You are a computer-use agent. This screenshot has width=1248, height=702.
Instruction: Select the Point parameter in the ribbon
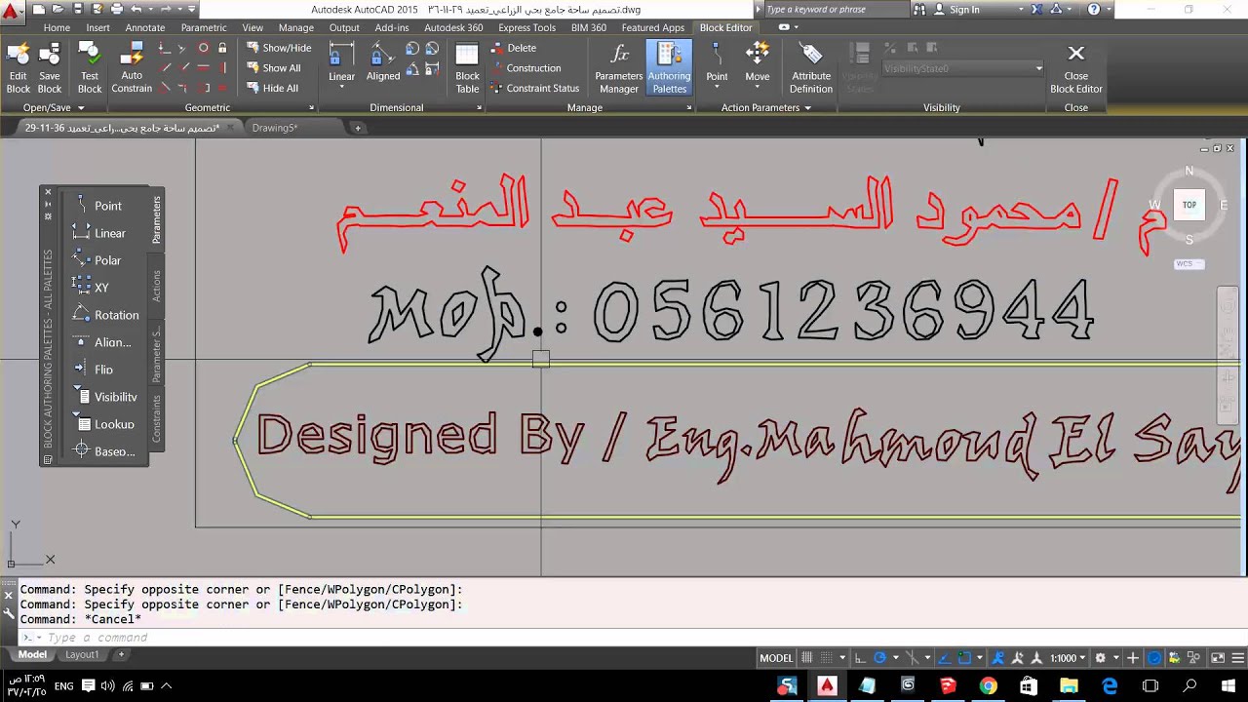(717, 62)
